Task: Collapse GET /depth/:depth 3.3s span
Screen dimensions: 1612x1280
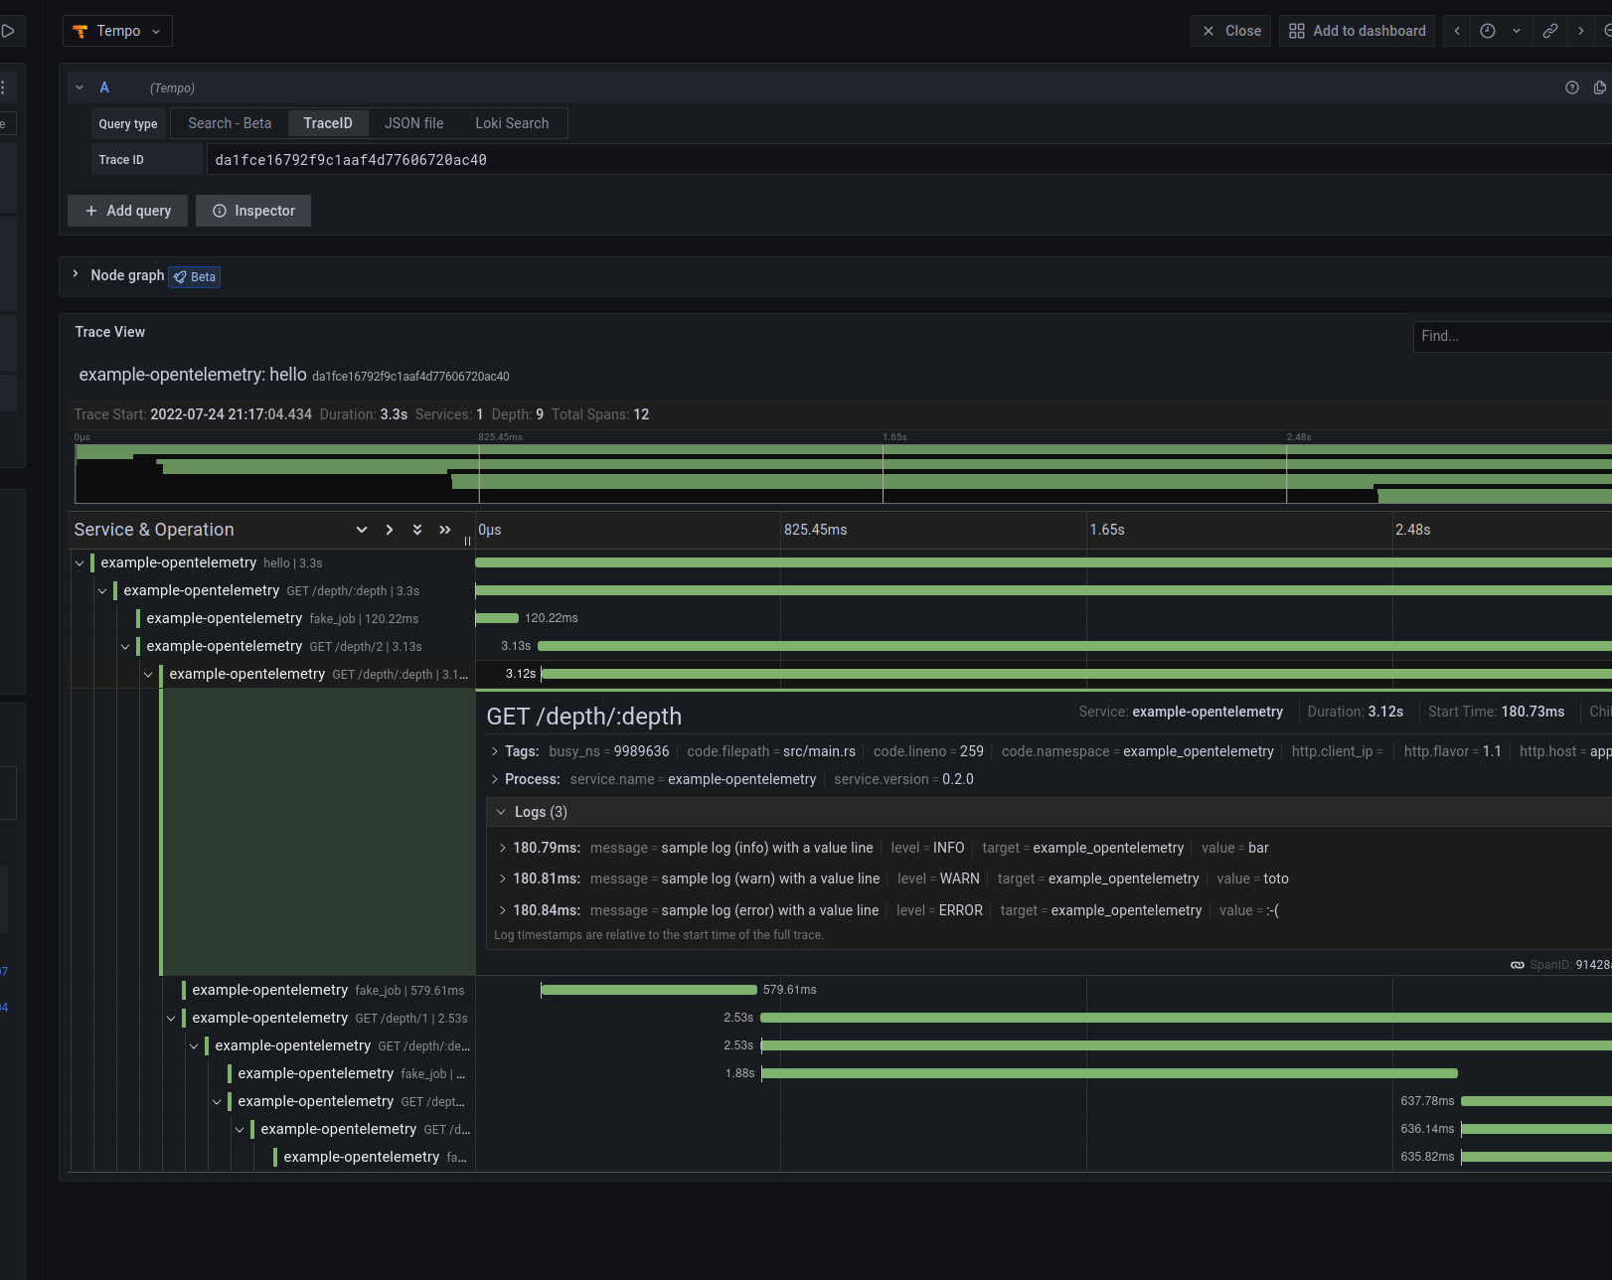Action: (x=102, y=591)
